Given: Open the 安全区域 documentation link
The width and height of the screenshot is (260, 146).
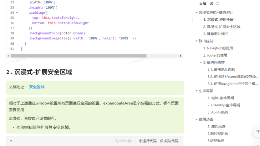Looking at the screenshot, I should pyautogui.click(x=37, y=87).
